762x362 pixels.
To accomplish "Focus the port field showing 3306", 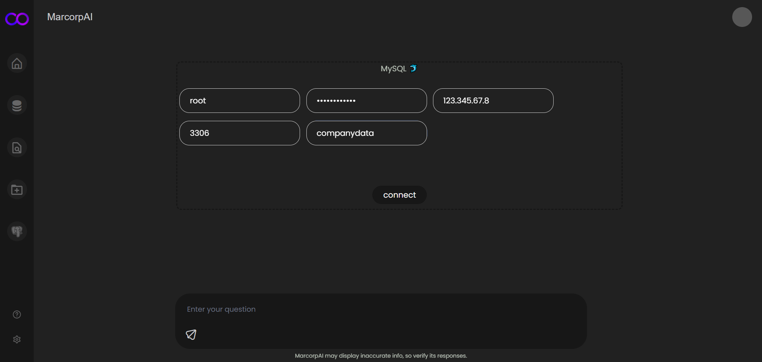I will click(240, 133).
